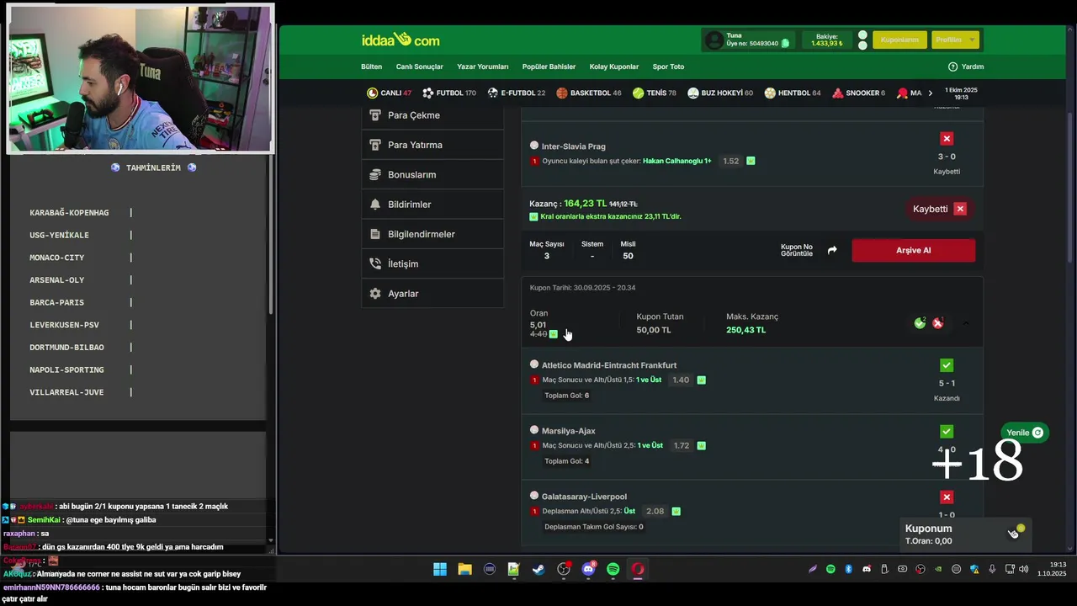Viewport: 1077px width, 606px height.
Task: Open the Bülten menu
Action: click(371, 66)
